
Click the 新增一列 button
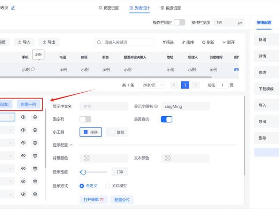click(29, 104)
